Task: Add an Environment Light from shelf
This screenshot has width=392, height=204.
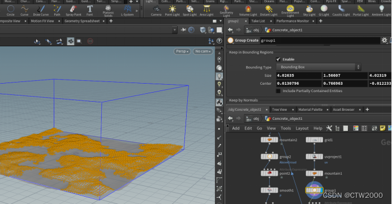Action: pyautogui.click(x=290, y=11)
